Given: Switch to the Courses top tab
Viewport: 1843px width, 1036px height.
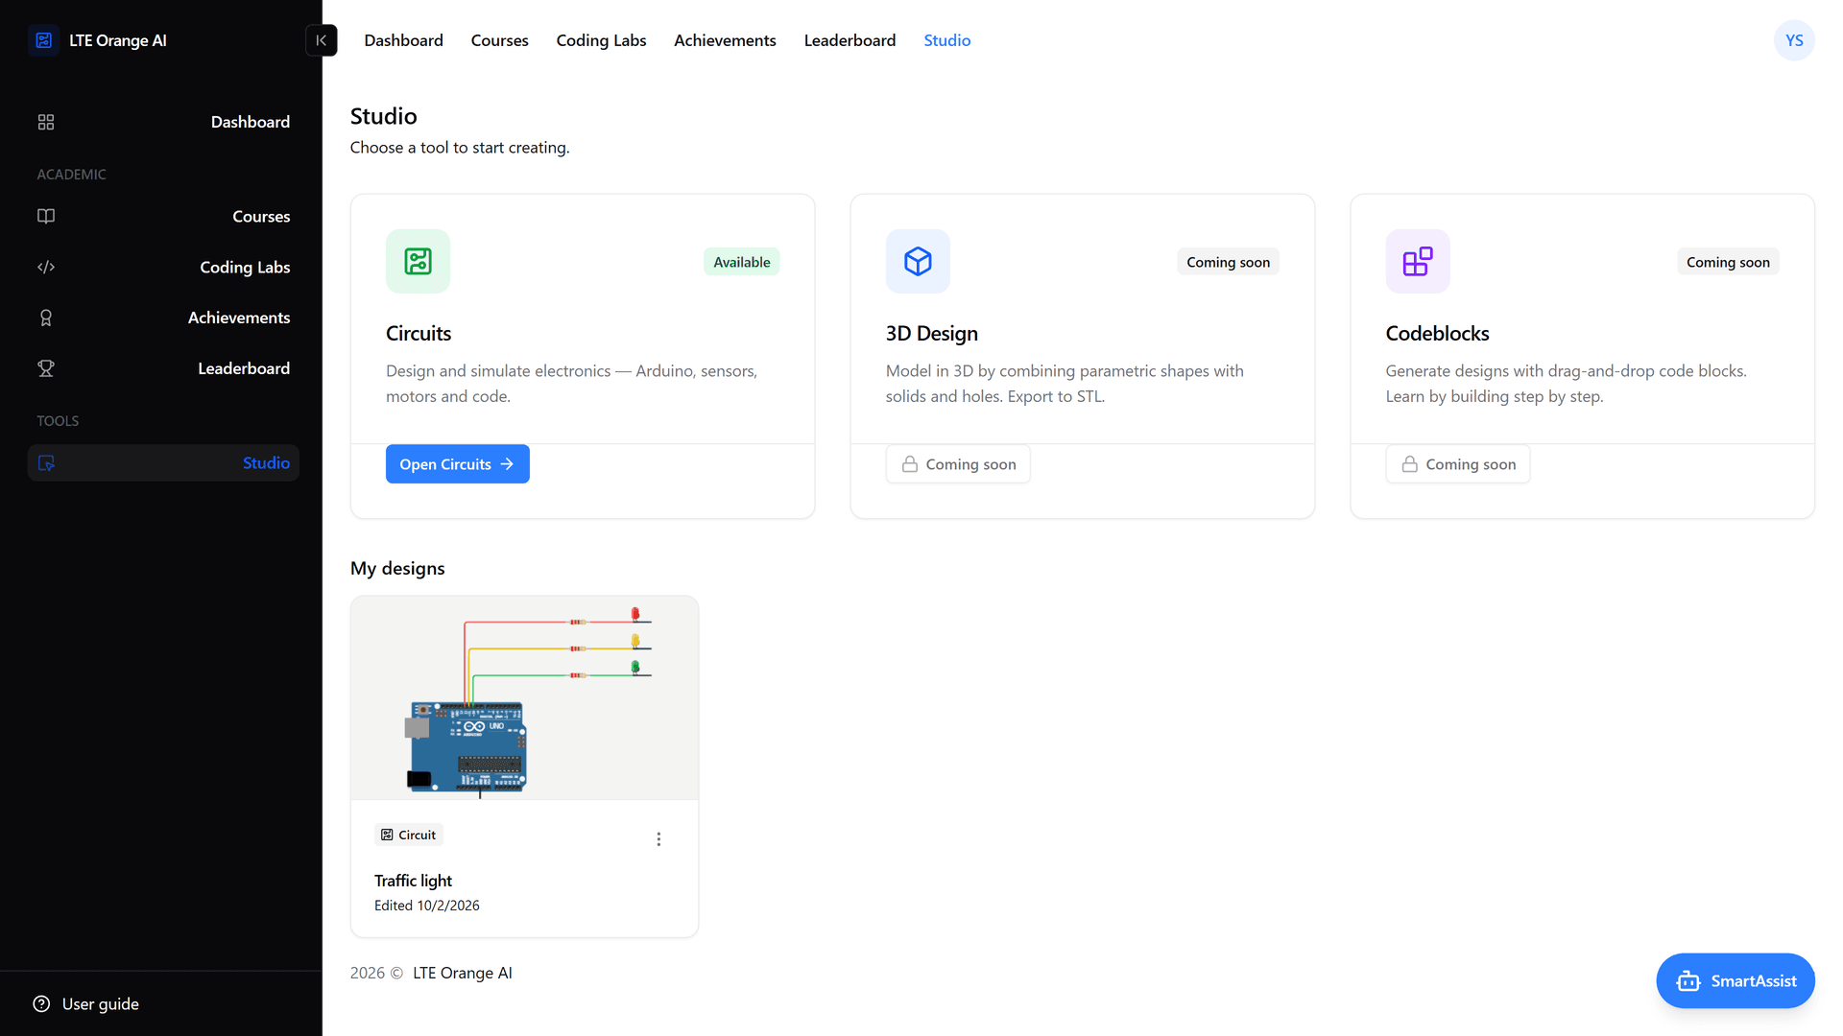Looking at the screenshot, I should [499, 40].
